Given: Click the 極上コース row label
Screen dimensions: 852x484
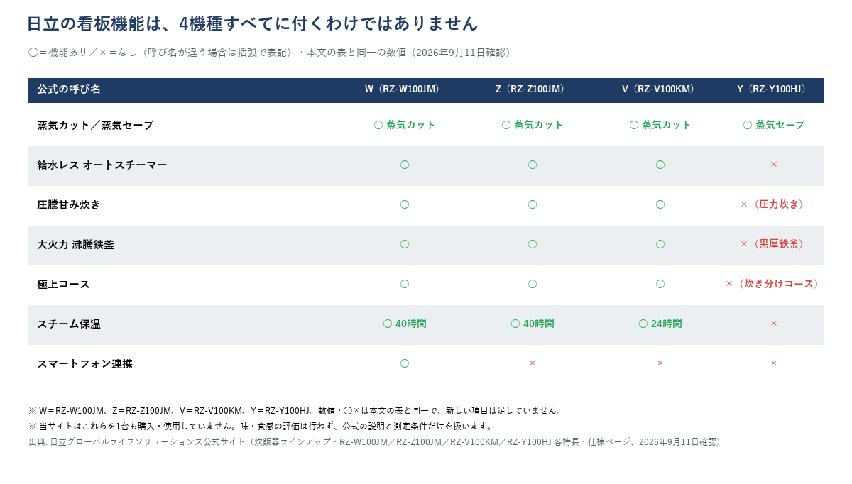Looking at the screenshot, I should click(x=63, y=284).
